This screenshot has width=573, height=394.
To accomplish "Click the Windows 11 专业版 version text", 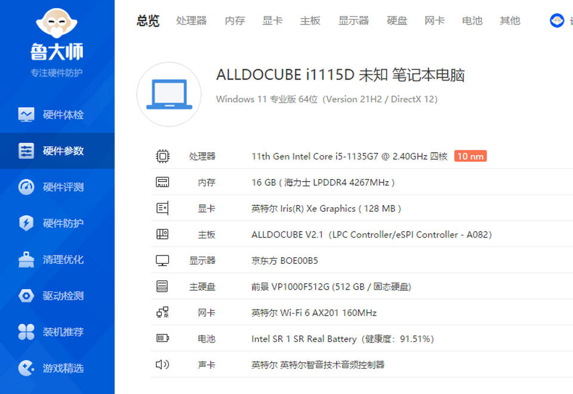I will pyautogui.click(x=326, y=99).
